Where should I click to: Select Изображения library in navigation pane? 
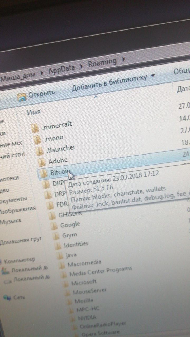click(17, 209)
